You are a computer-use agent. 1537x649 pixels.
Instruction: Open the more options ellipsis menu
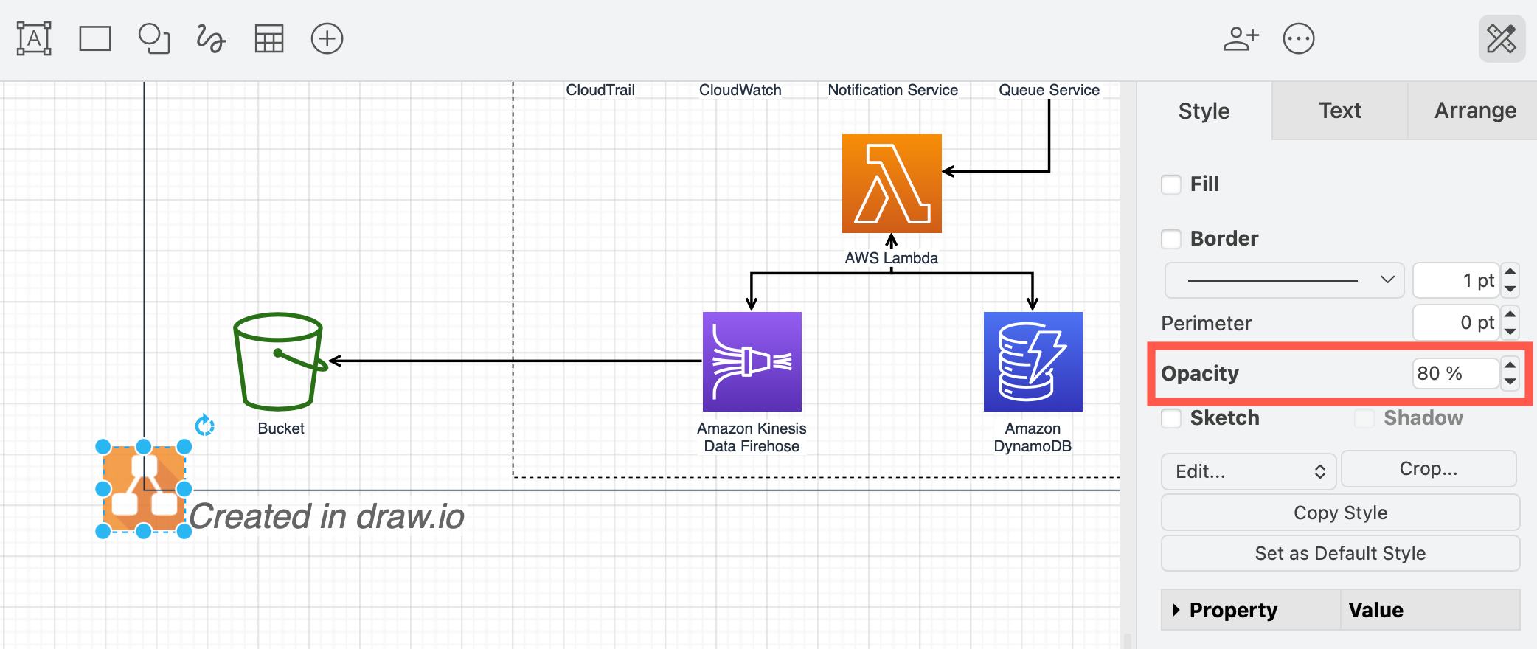[1298, 38]
